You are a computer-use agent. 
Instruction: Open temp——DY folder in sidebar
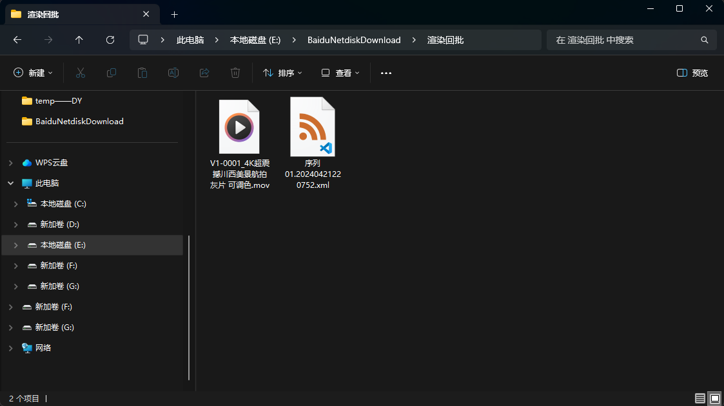[59, 101]
